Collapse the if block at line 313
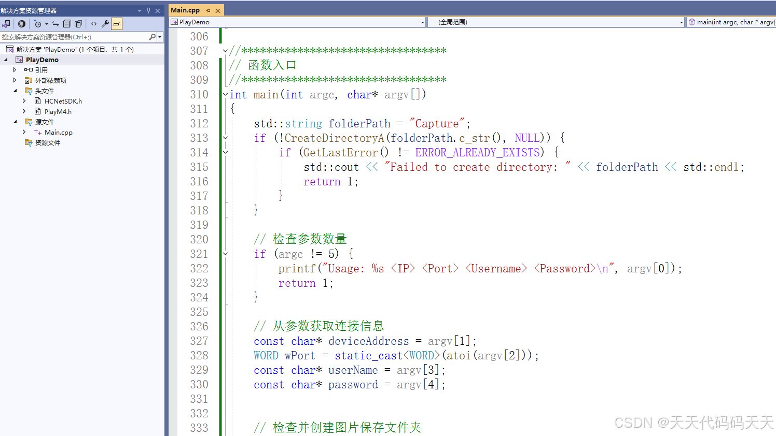 click(x=225, y=138)
